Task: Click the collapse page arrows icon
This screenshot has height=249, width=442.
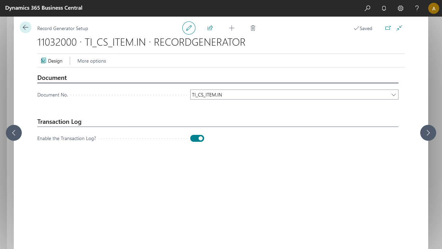Action: pos(399,28)
